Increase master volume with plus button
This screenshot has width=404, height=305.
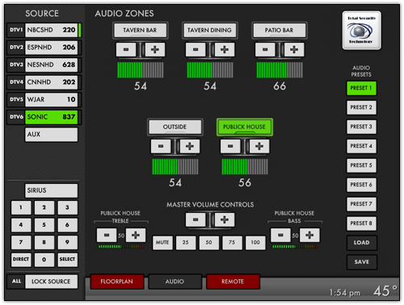pyautogui.click(x=225, y=219)
